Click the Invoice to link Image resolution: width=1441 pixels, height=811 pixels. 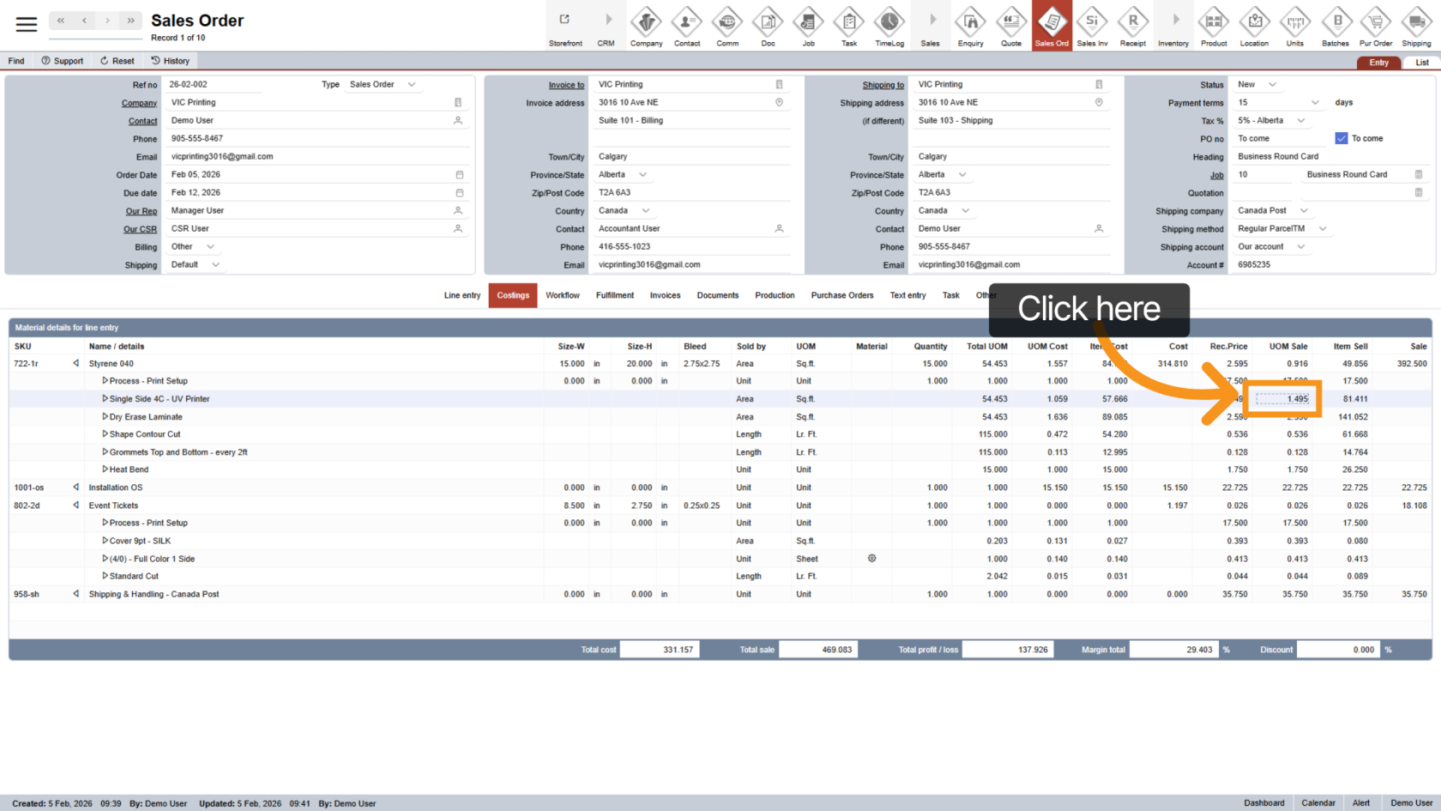(x=566, y=85)
